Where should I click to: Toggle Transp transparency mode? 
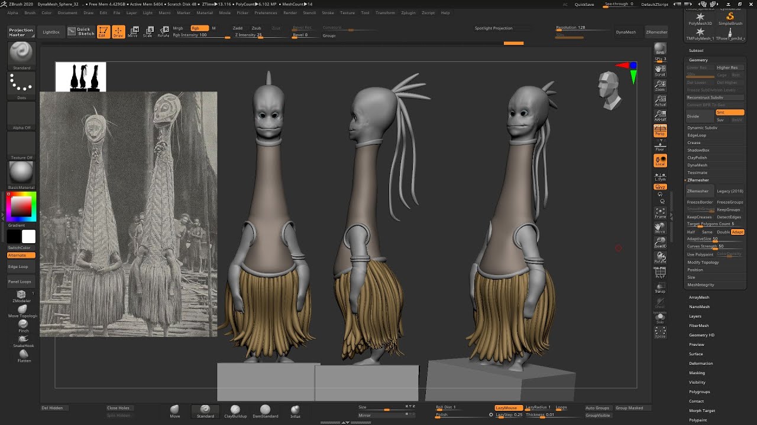pos(660,287)
